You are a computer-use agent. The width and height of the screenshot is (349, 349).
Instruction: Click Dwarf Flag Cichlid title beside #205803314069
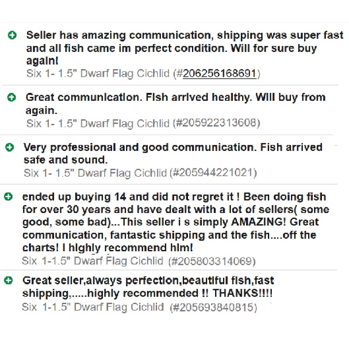(x=92, y=261)
